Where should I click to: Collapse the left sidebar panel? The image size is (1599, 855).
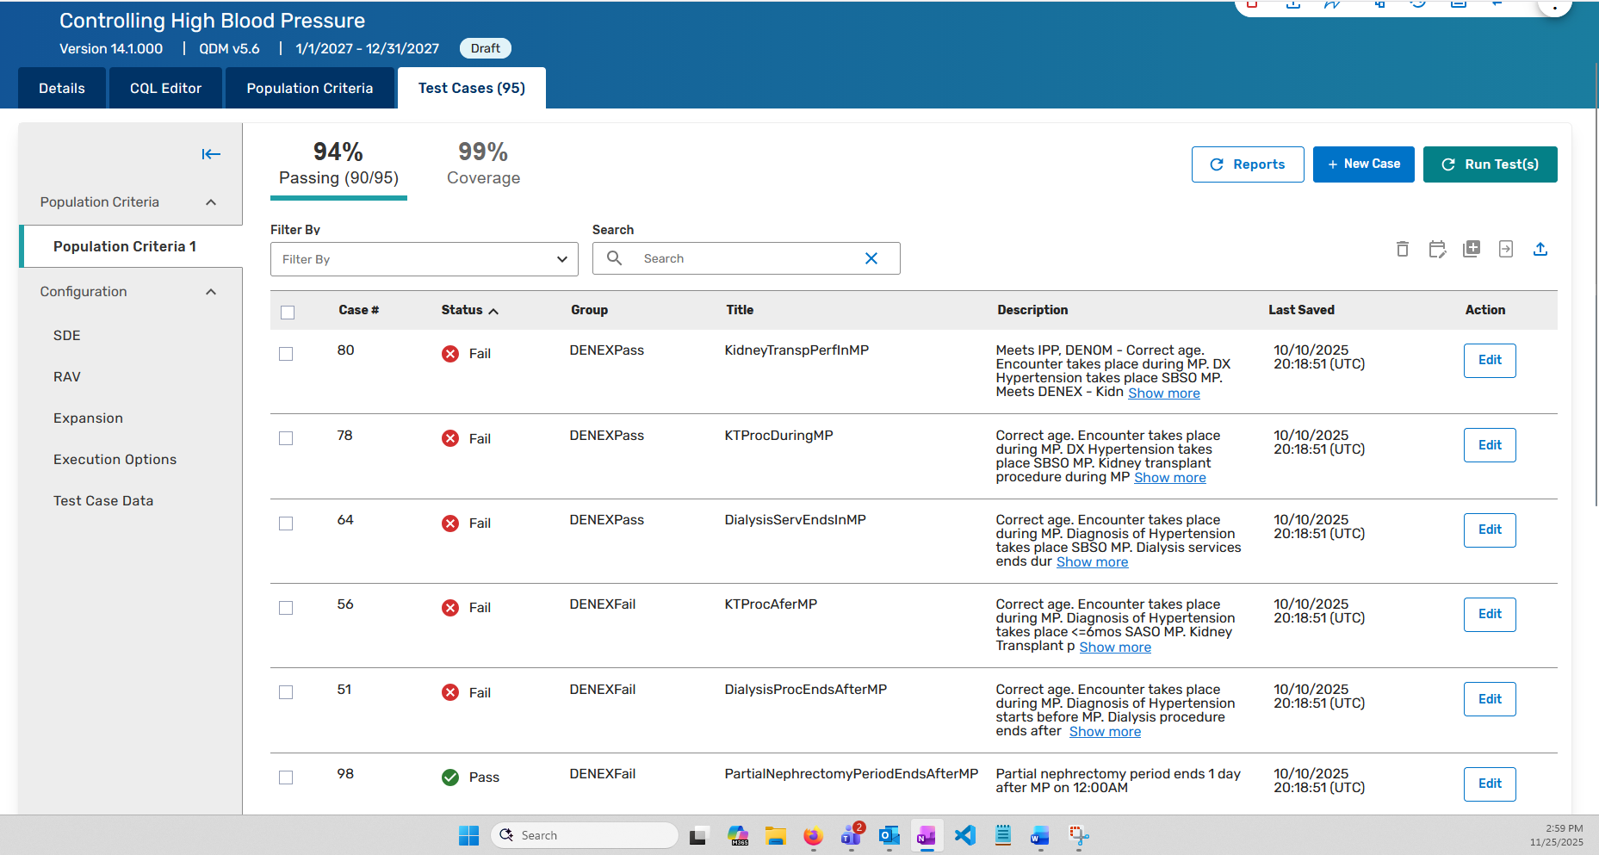point(211,154)
